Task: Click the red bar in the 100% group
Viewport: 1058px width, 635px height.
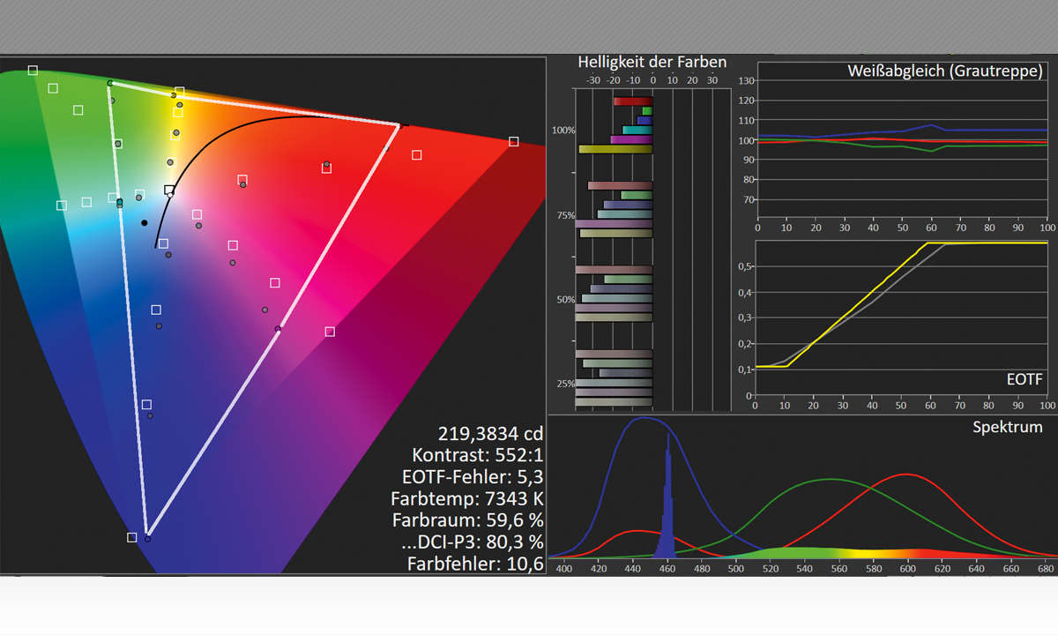Action: pos(633,101)
